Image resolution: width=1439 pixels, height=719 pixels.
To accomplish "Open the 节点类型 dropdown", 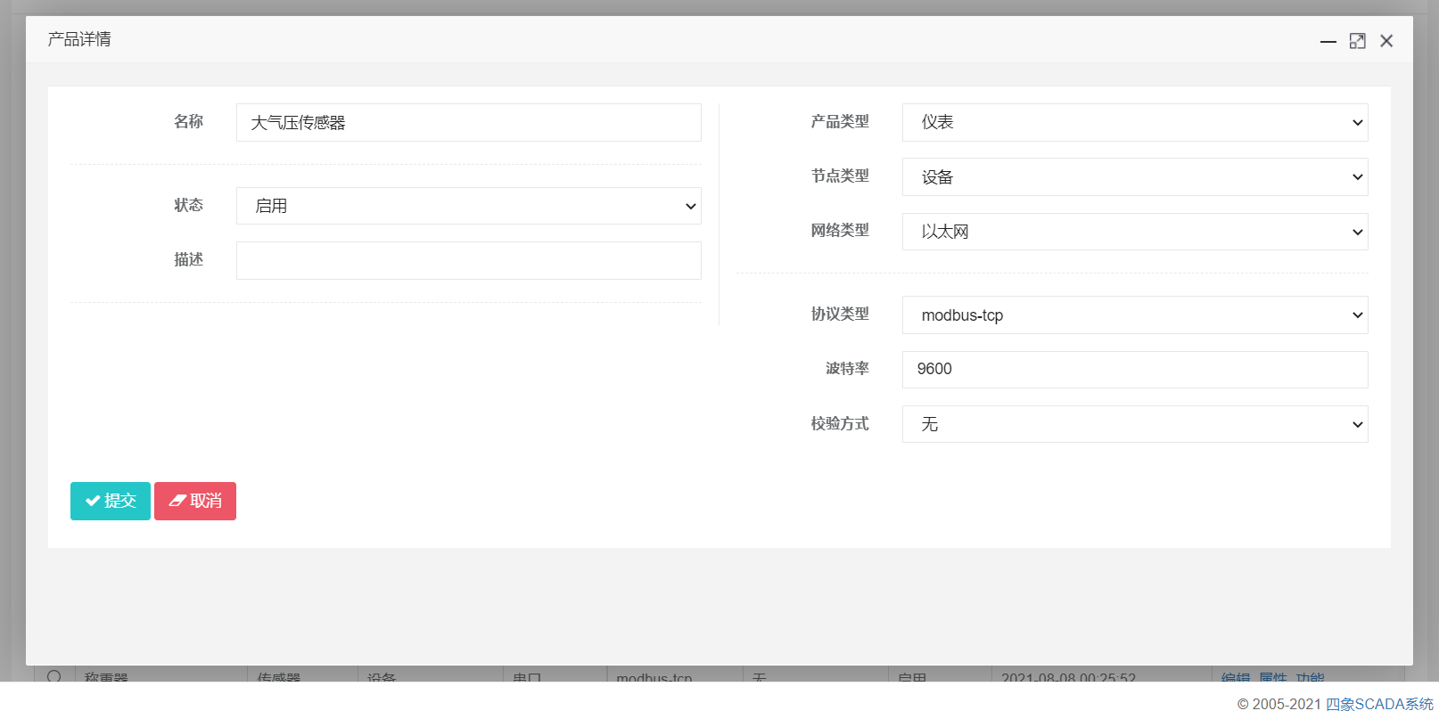I will coord(1135,177).
